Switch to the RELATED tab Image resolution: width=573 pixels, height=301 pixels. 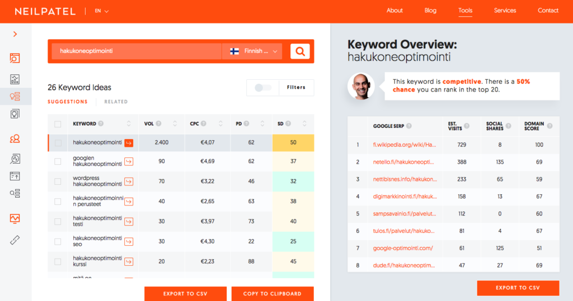(x=116, y=102)
